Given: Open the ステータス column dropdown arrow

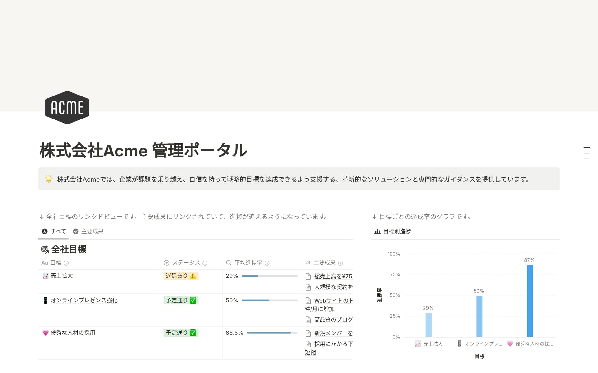Looking at the screenshot, I should tap(166, 263).
